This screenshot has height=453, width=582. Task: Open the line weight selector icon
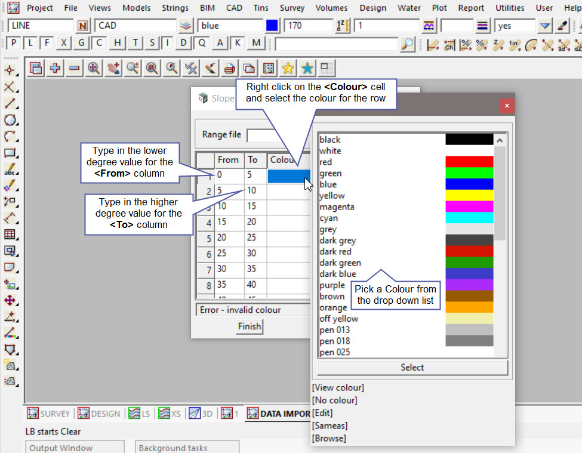tap(482, 26)
